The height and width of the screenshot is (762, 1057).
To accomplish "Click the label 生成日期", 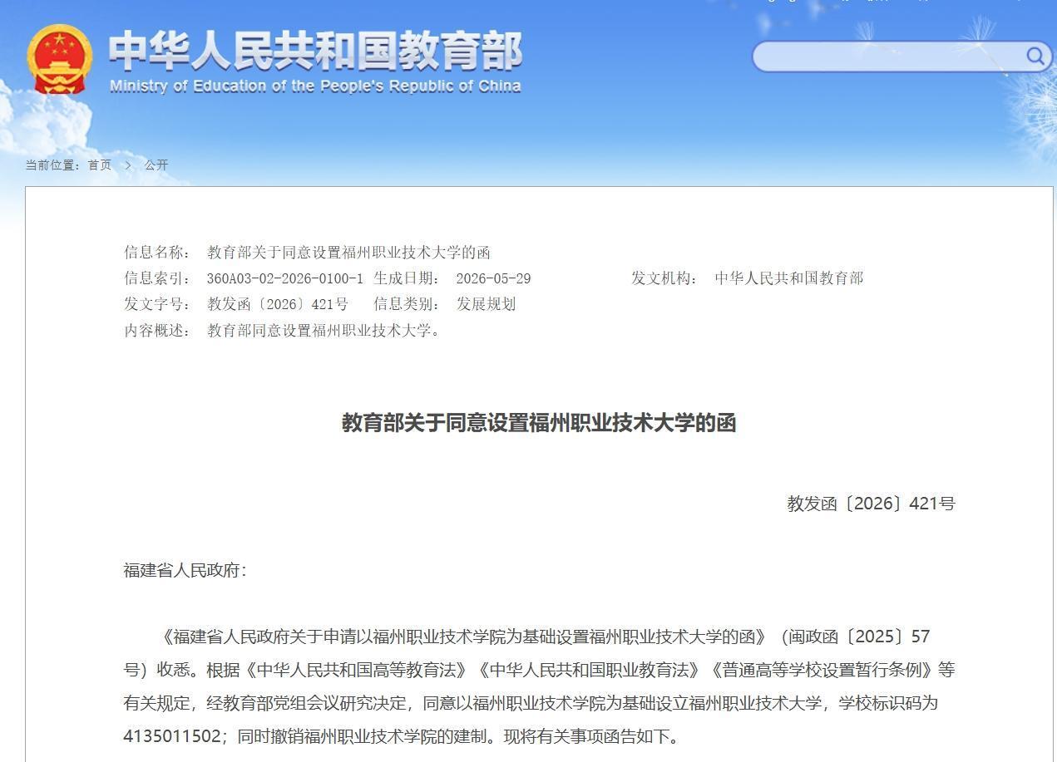I will pos(407,278).
